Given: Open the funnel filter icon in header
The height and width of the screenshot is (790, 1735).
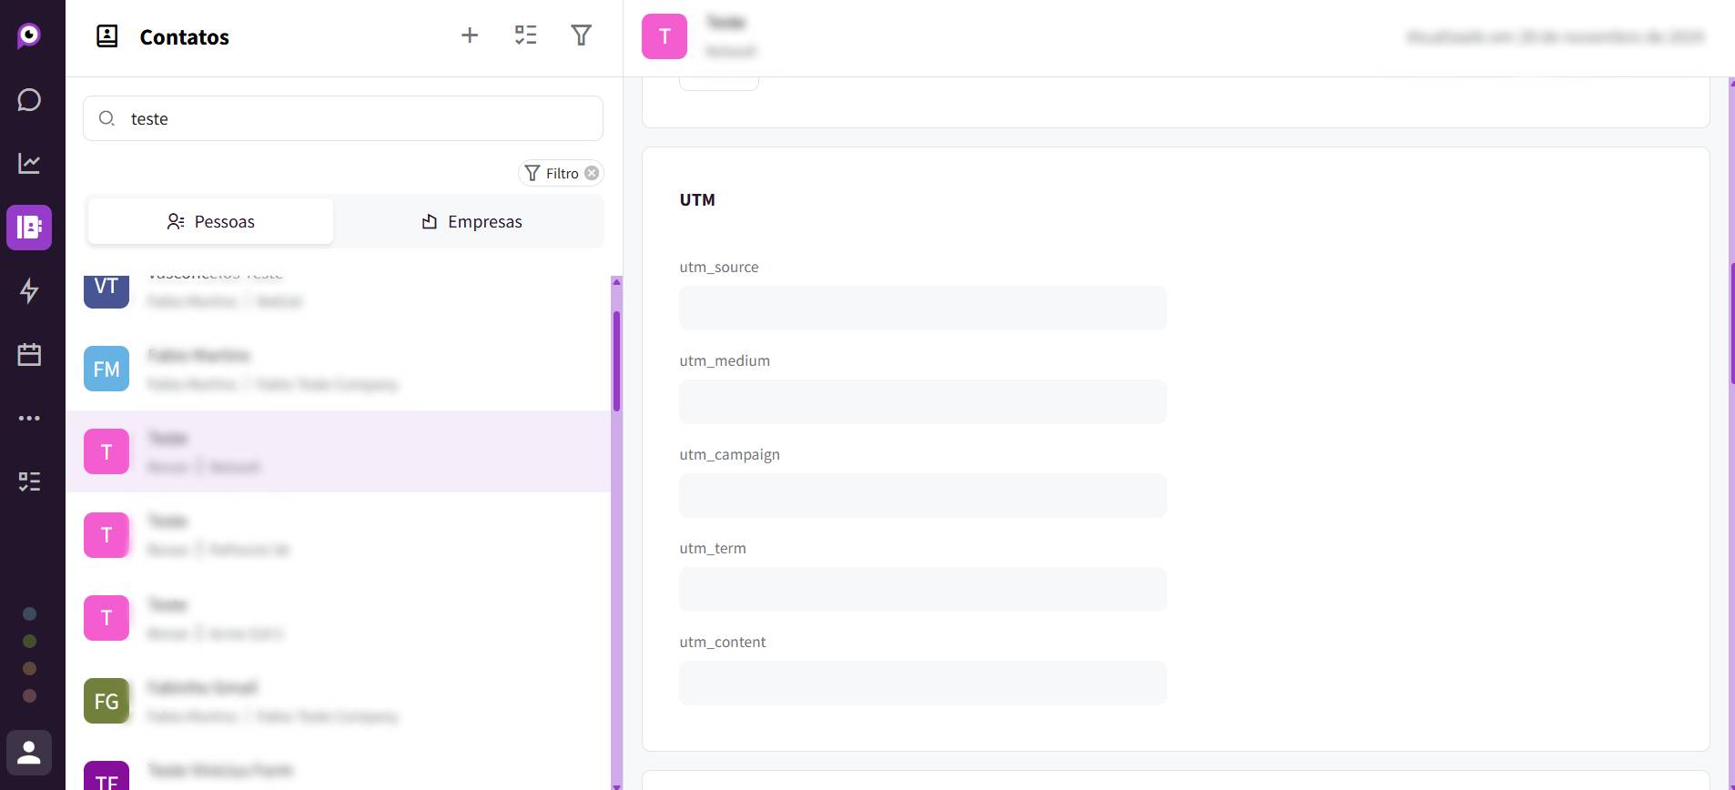Looking at the screenshot, I should (581, 35).
